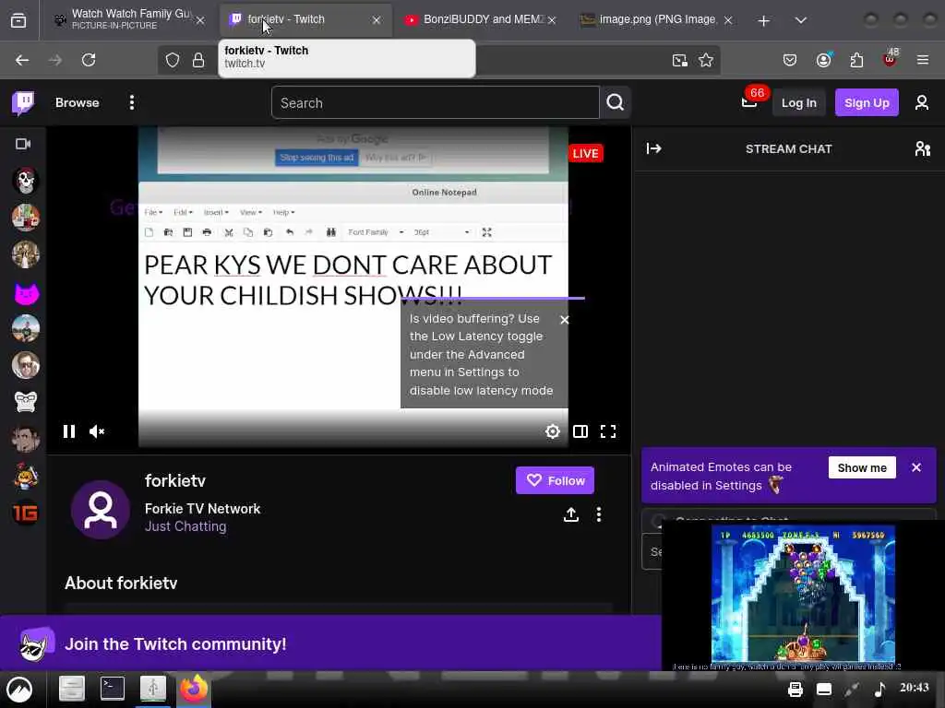
Task: Switch to the BonziBUDDY YouTube tab
Action: [482, 19]
